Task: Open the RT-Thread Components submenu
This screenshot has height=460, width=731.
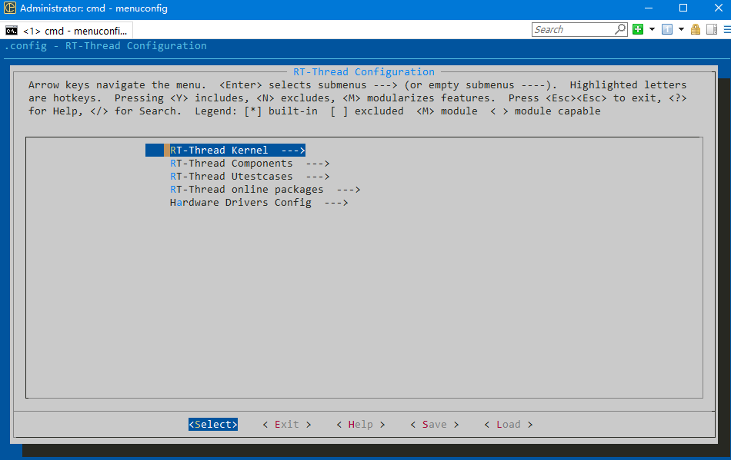Action: click(x=249, y=164)
